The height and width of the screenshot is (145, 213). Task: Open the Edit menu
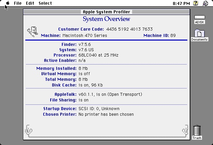click(x=30, y=3)
